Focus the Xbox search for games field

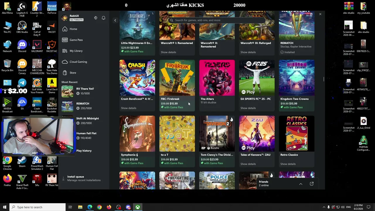tap(217, 20)
